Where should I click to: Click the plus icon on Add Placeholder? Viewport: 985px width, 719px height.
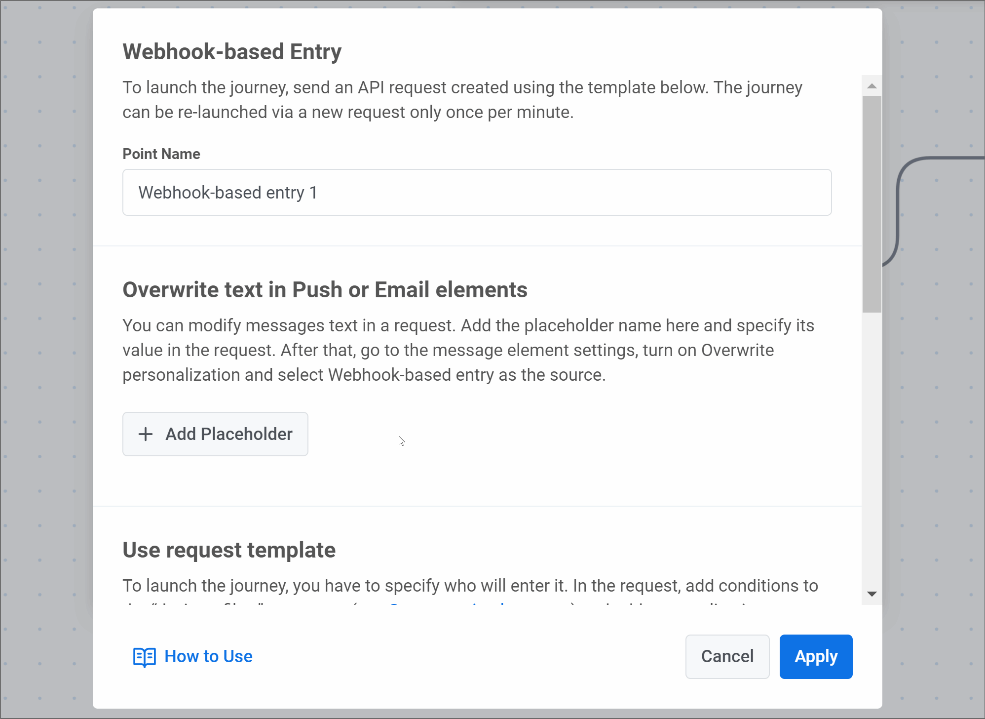click(146, 434)
